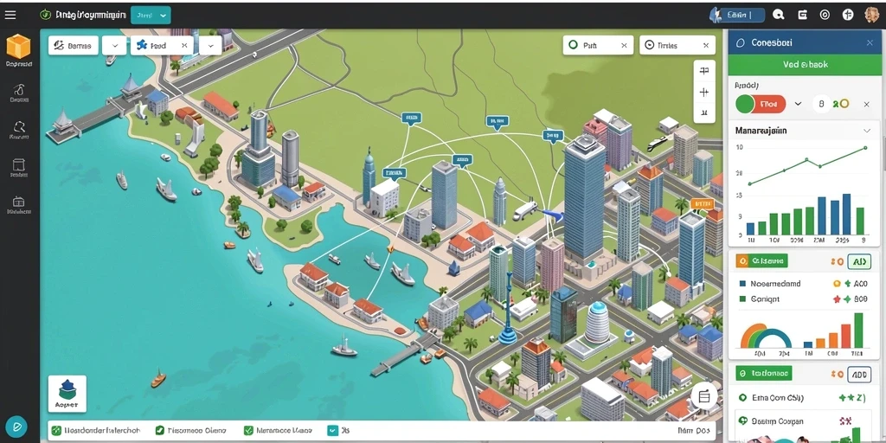Click the teal pencil edit button
886x443 pixels.
(16, 426)
